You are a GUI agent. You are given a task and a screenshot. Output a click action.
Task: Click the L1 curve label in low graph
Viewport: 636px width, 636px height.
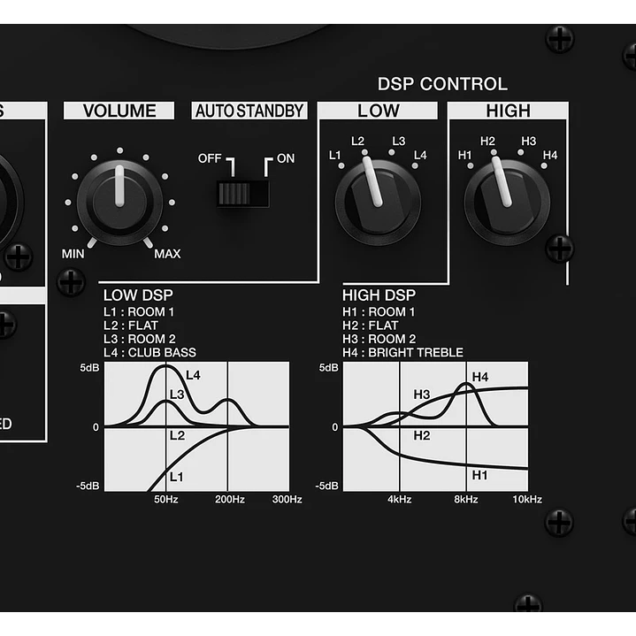[x=176, y=477]
